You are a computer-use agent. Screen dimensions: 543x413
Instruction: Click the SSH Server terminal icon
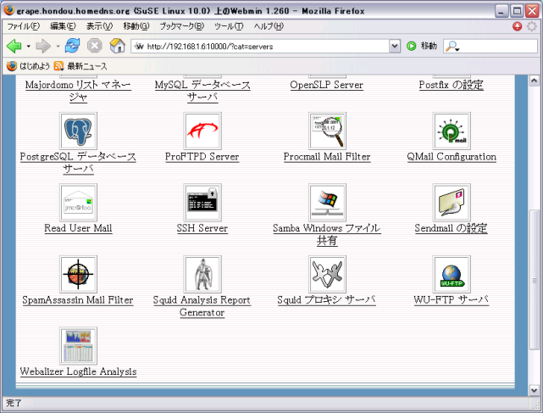click(202, 202)
